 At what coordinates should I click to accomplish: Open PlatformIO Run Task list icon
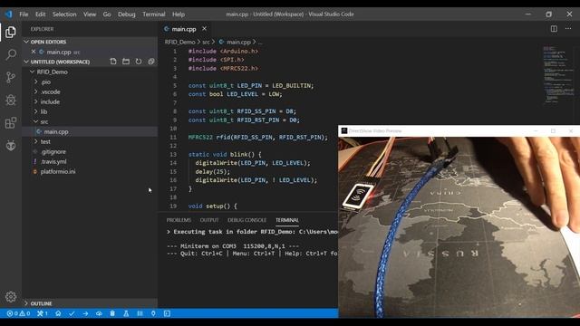[x=140, y=313]
